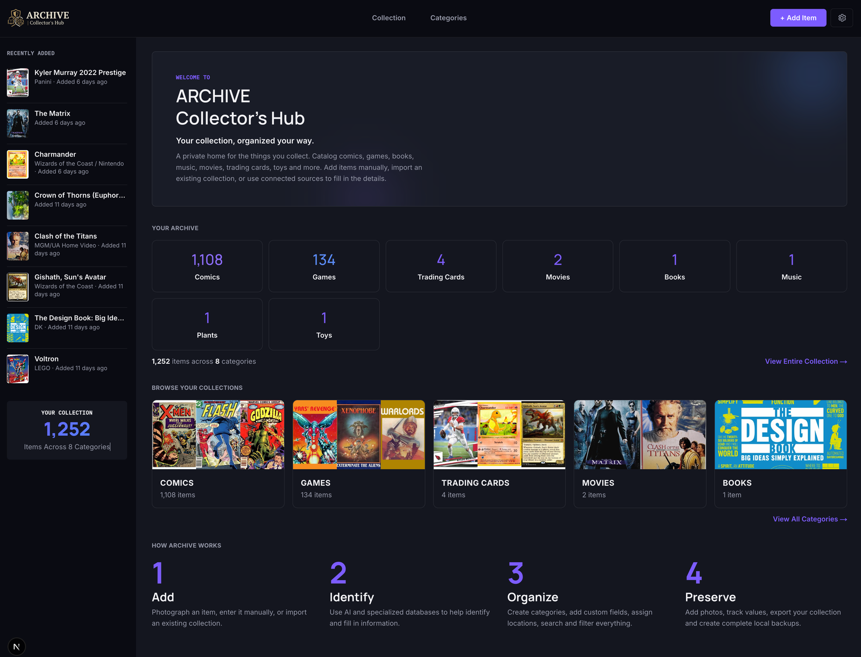Open The Matrix poster thumbnail in sidebar
This screenshot has height=657, width=861.
point(18,123)
